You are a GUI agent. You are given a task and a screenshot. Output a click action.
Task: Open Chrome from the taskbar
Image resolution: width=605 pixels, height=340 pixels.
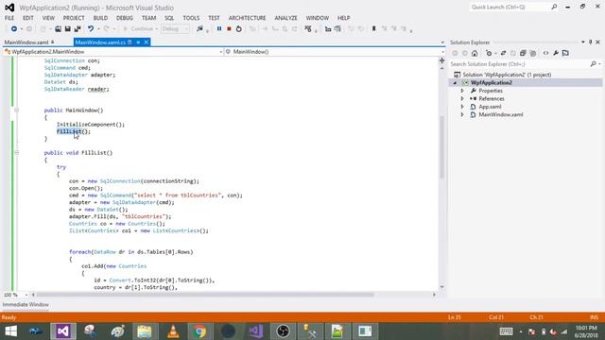(x=199, y=331)
